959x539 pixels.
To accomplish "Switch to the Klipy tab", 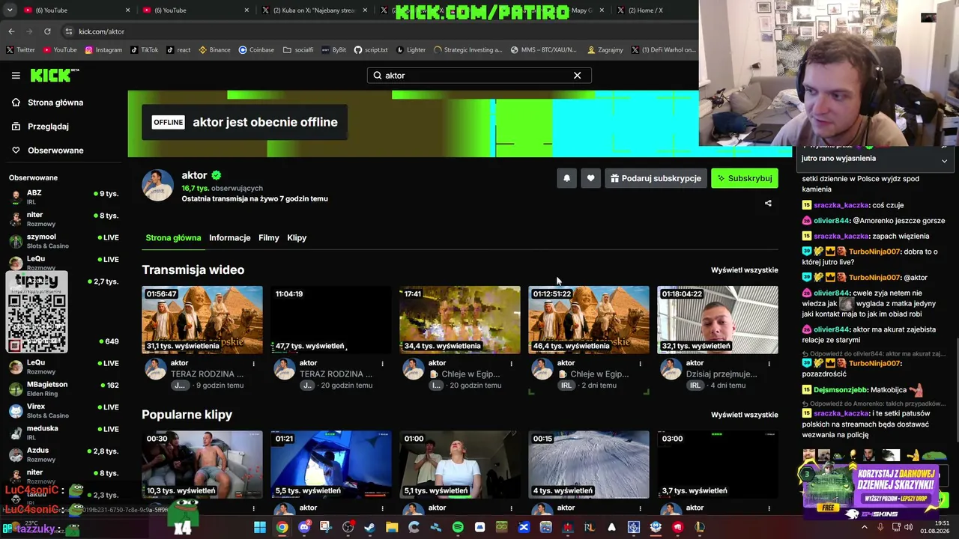I will pyautogui.click(x=297, y=237).
